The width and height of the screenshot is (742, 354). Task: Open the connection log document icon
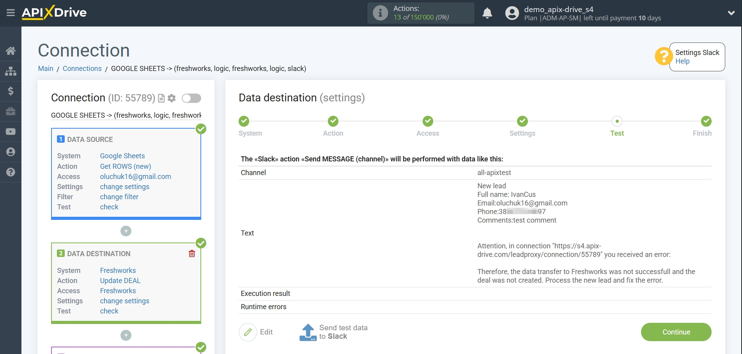pyautogui.click(x=161, y=98)
